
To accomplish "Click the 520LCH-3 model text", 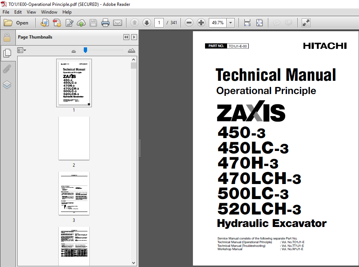I will (259, 209).
